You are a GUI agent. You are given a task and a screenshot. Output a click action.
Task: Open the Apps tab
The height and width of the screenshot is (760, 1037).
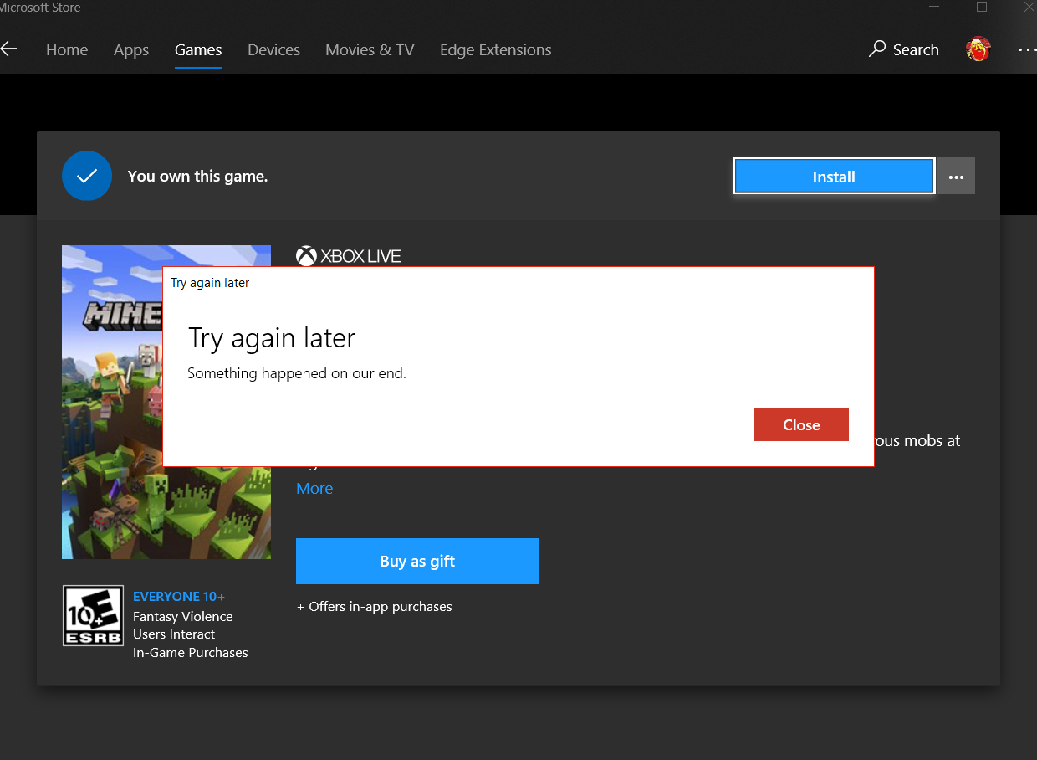(x=131, y=50)
